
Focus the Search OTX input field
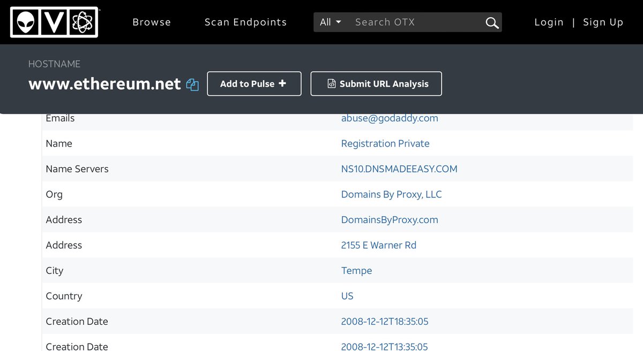pos(415,22)
